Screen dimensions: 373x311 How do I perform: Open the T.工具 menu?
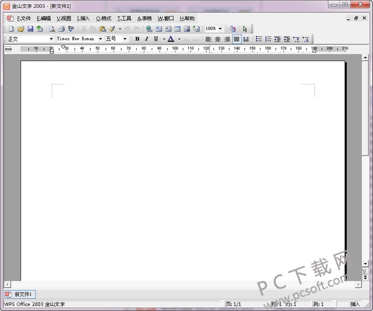[124, 18]
